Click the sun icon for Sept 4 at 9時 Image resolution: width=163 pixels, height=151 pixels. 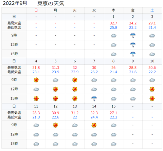click(x=36, y=80)
